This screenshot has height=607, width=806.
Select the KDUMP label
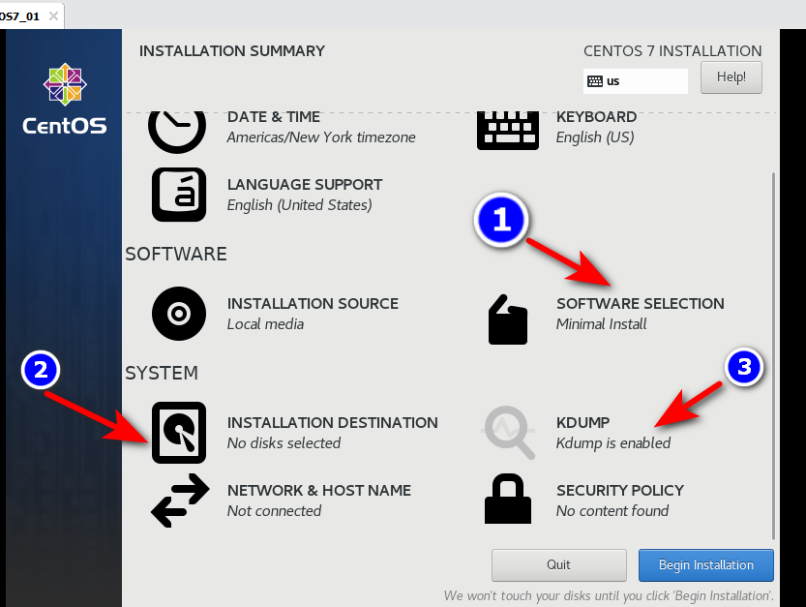coord(582,423)
